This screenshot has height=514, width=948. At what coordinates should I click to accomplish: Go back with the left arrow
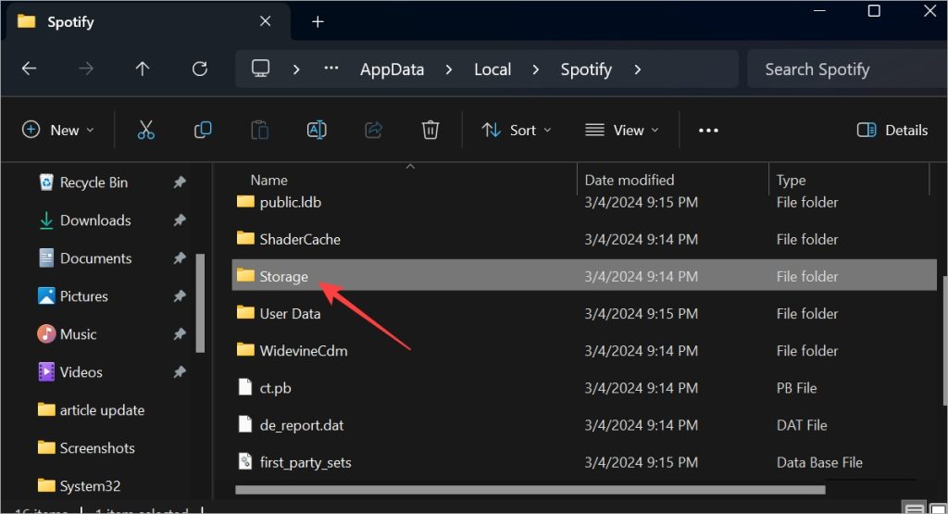click(x=29, y=69)
